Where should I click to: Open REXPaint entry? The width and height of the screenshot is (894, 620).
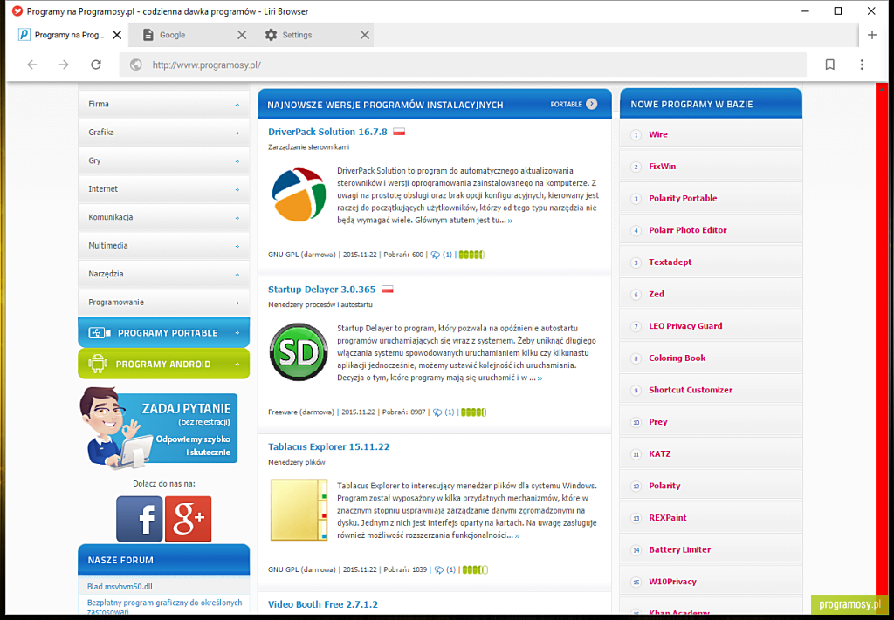pyautogui.click(x=668, y=517)
